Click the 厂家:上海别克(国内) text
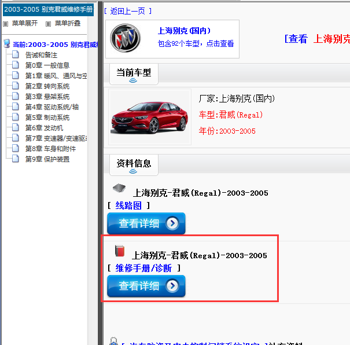Viewport: 350px width, 345px height. click(x=237, y=98)
